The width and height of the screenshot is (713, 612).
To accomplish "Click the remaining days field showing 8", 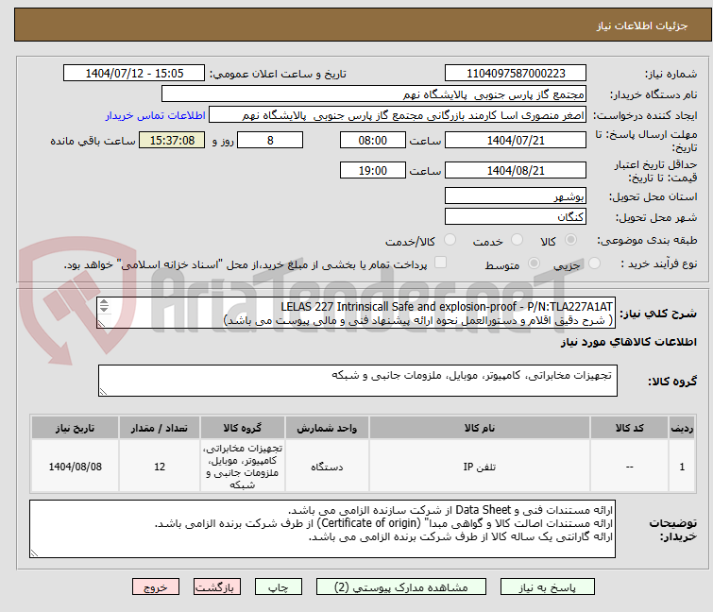I will click(270, 140).
